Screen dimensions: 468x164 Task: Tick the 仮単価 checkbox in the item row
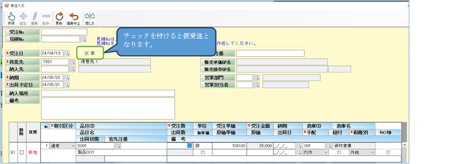[203, 152]
